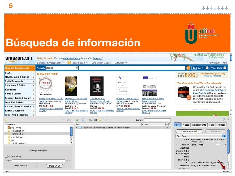Switch to the Attachments tab
The height and width of the screenshot is (176, 235).
coord(199,125)
